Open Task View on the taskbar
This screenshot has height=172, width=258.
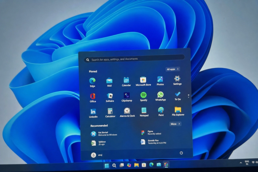[122, 165]
